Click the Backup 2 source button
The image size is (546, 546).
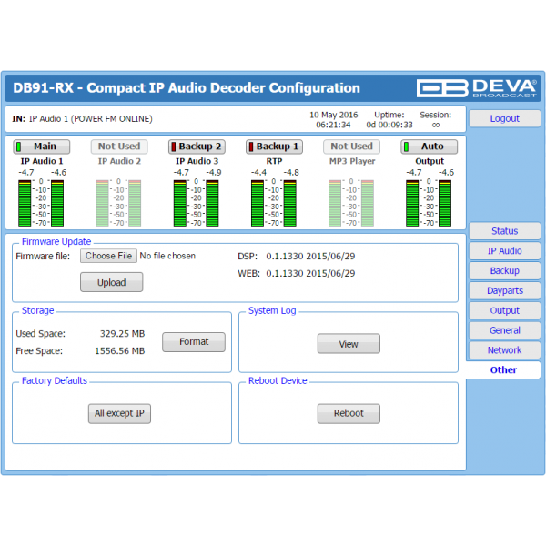pos(197,147)
